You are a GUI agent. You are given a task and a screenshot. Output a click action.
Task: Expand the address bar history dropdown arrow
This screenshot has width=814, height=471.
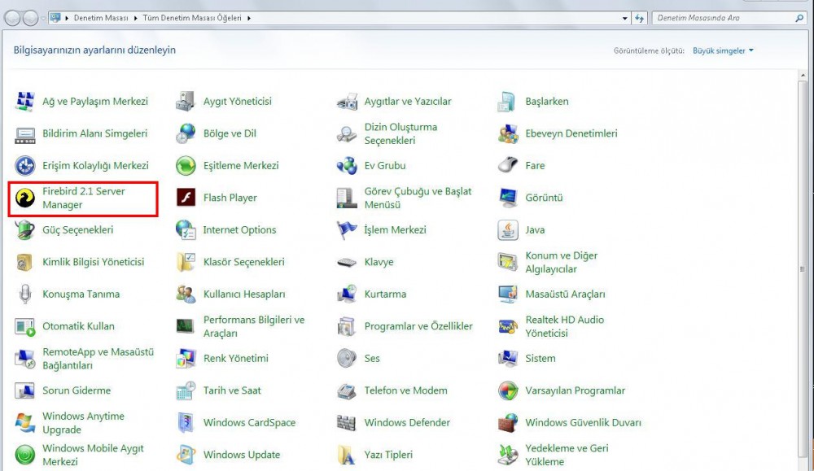(x=624, y=18)
